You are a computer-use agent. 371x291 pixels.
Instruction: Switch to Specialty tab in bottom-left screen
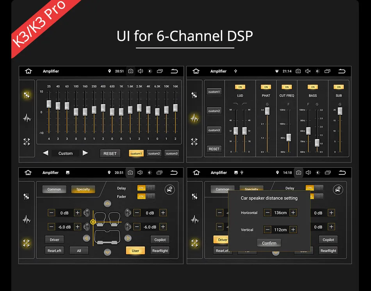pyautogui.click(x=83, y=189)
